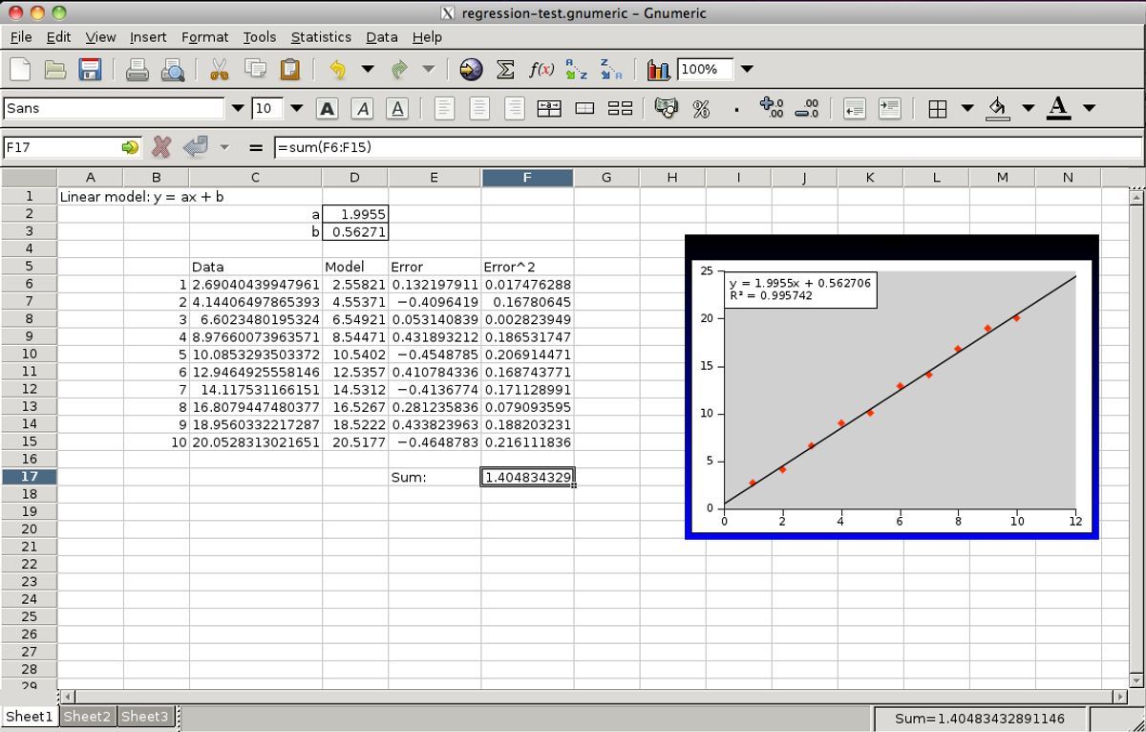Toggle bold formatting
The width and height of the screenshot is (1146, 732).
click(327, 109)
